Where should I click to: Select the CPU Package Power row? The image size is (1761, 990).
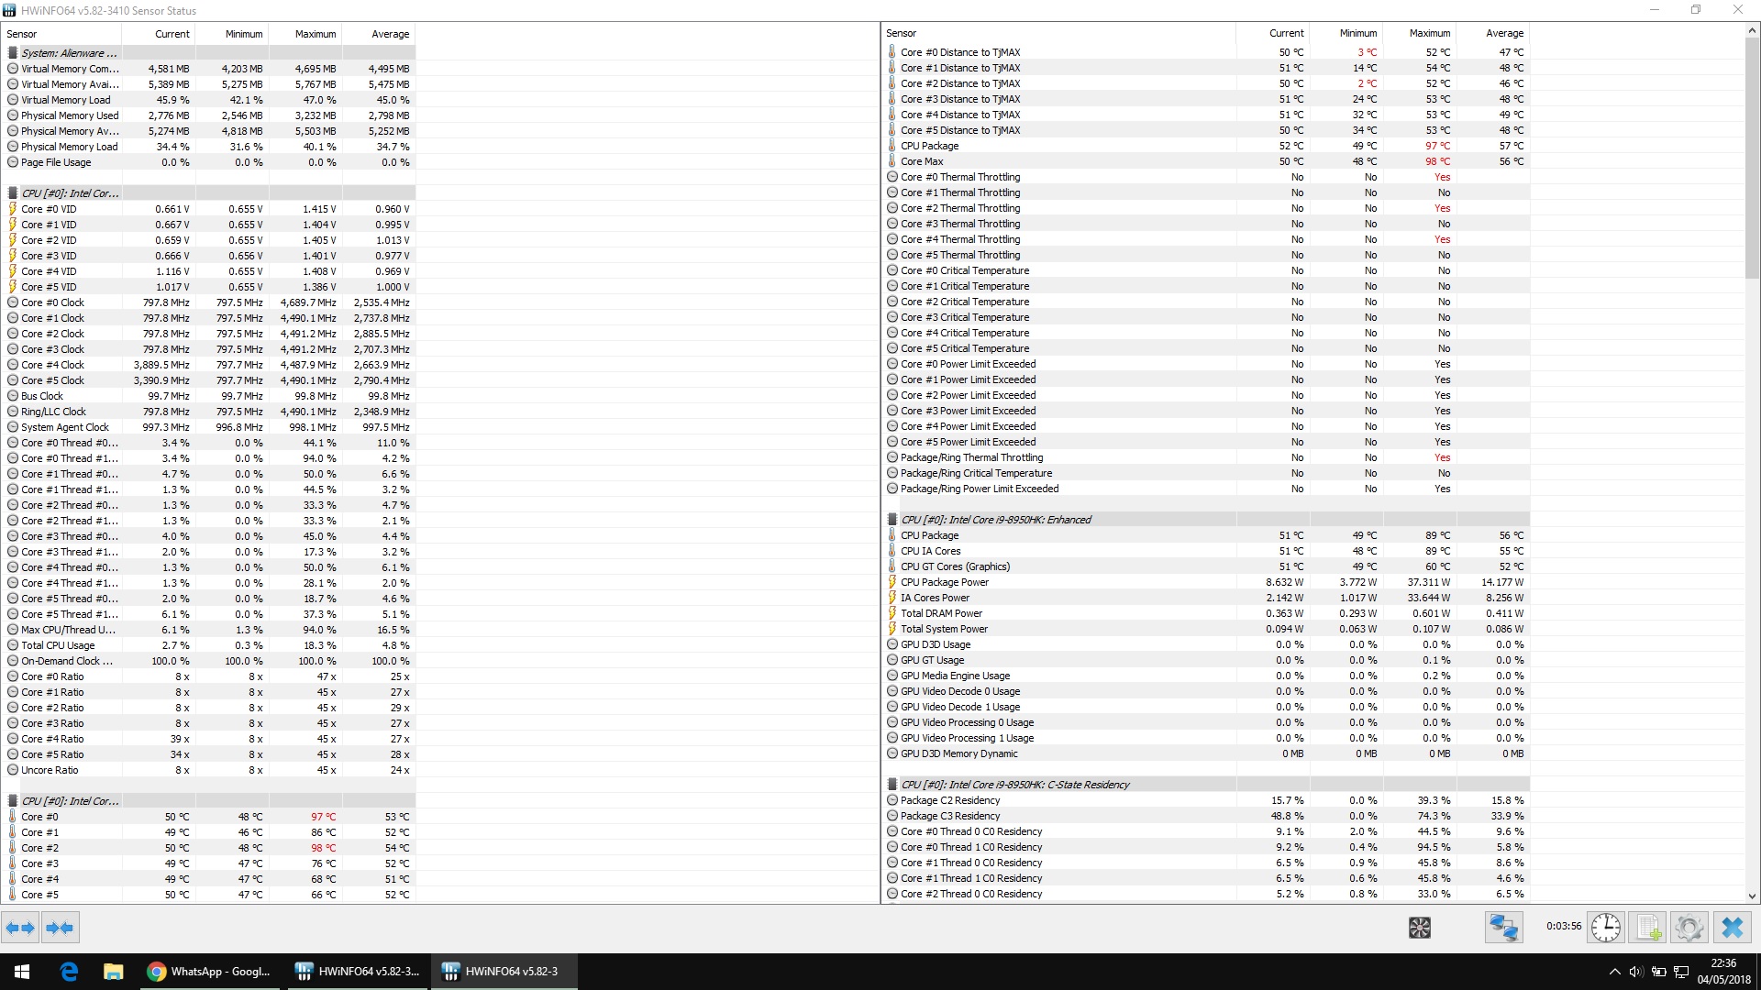[x=1206, y=582]
